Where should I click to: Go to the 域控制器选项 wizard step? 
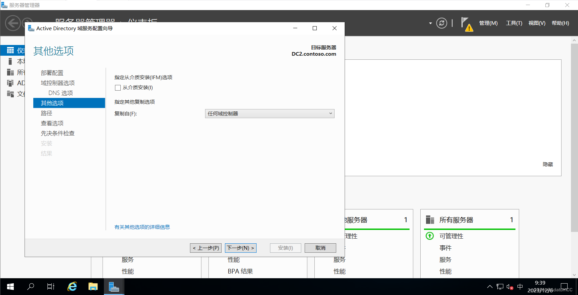58,83
